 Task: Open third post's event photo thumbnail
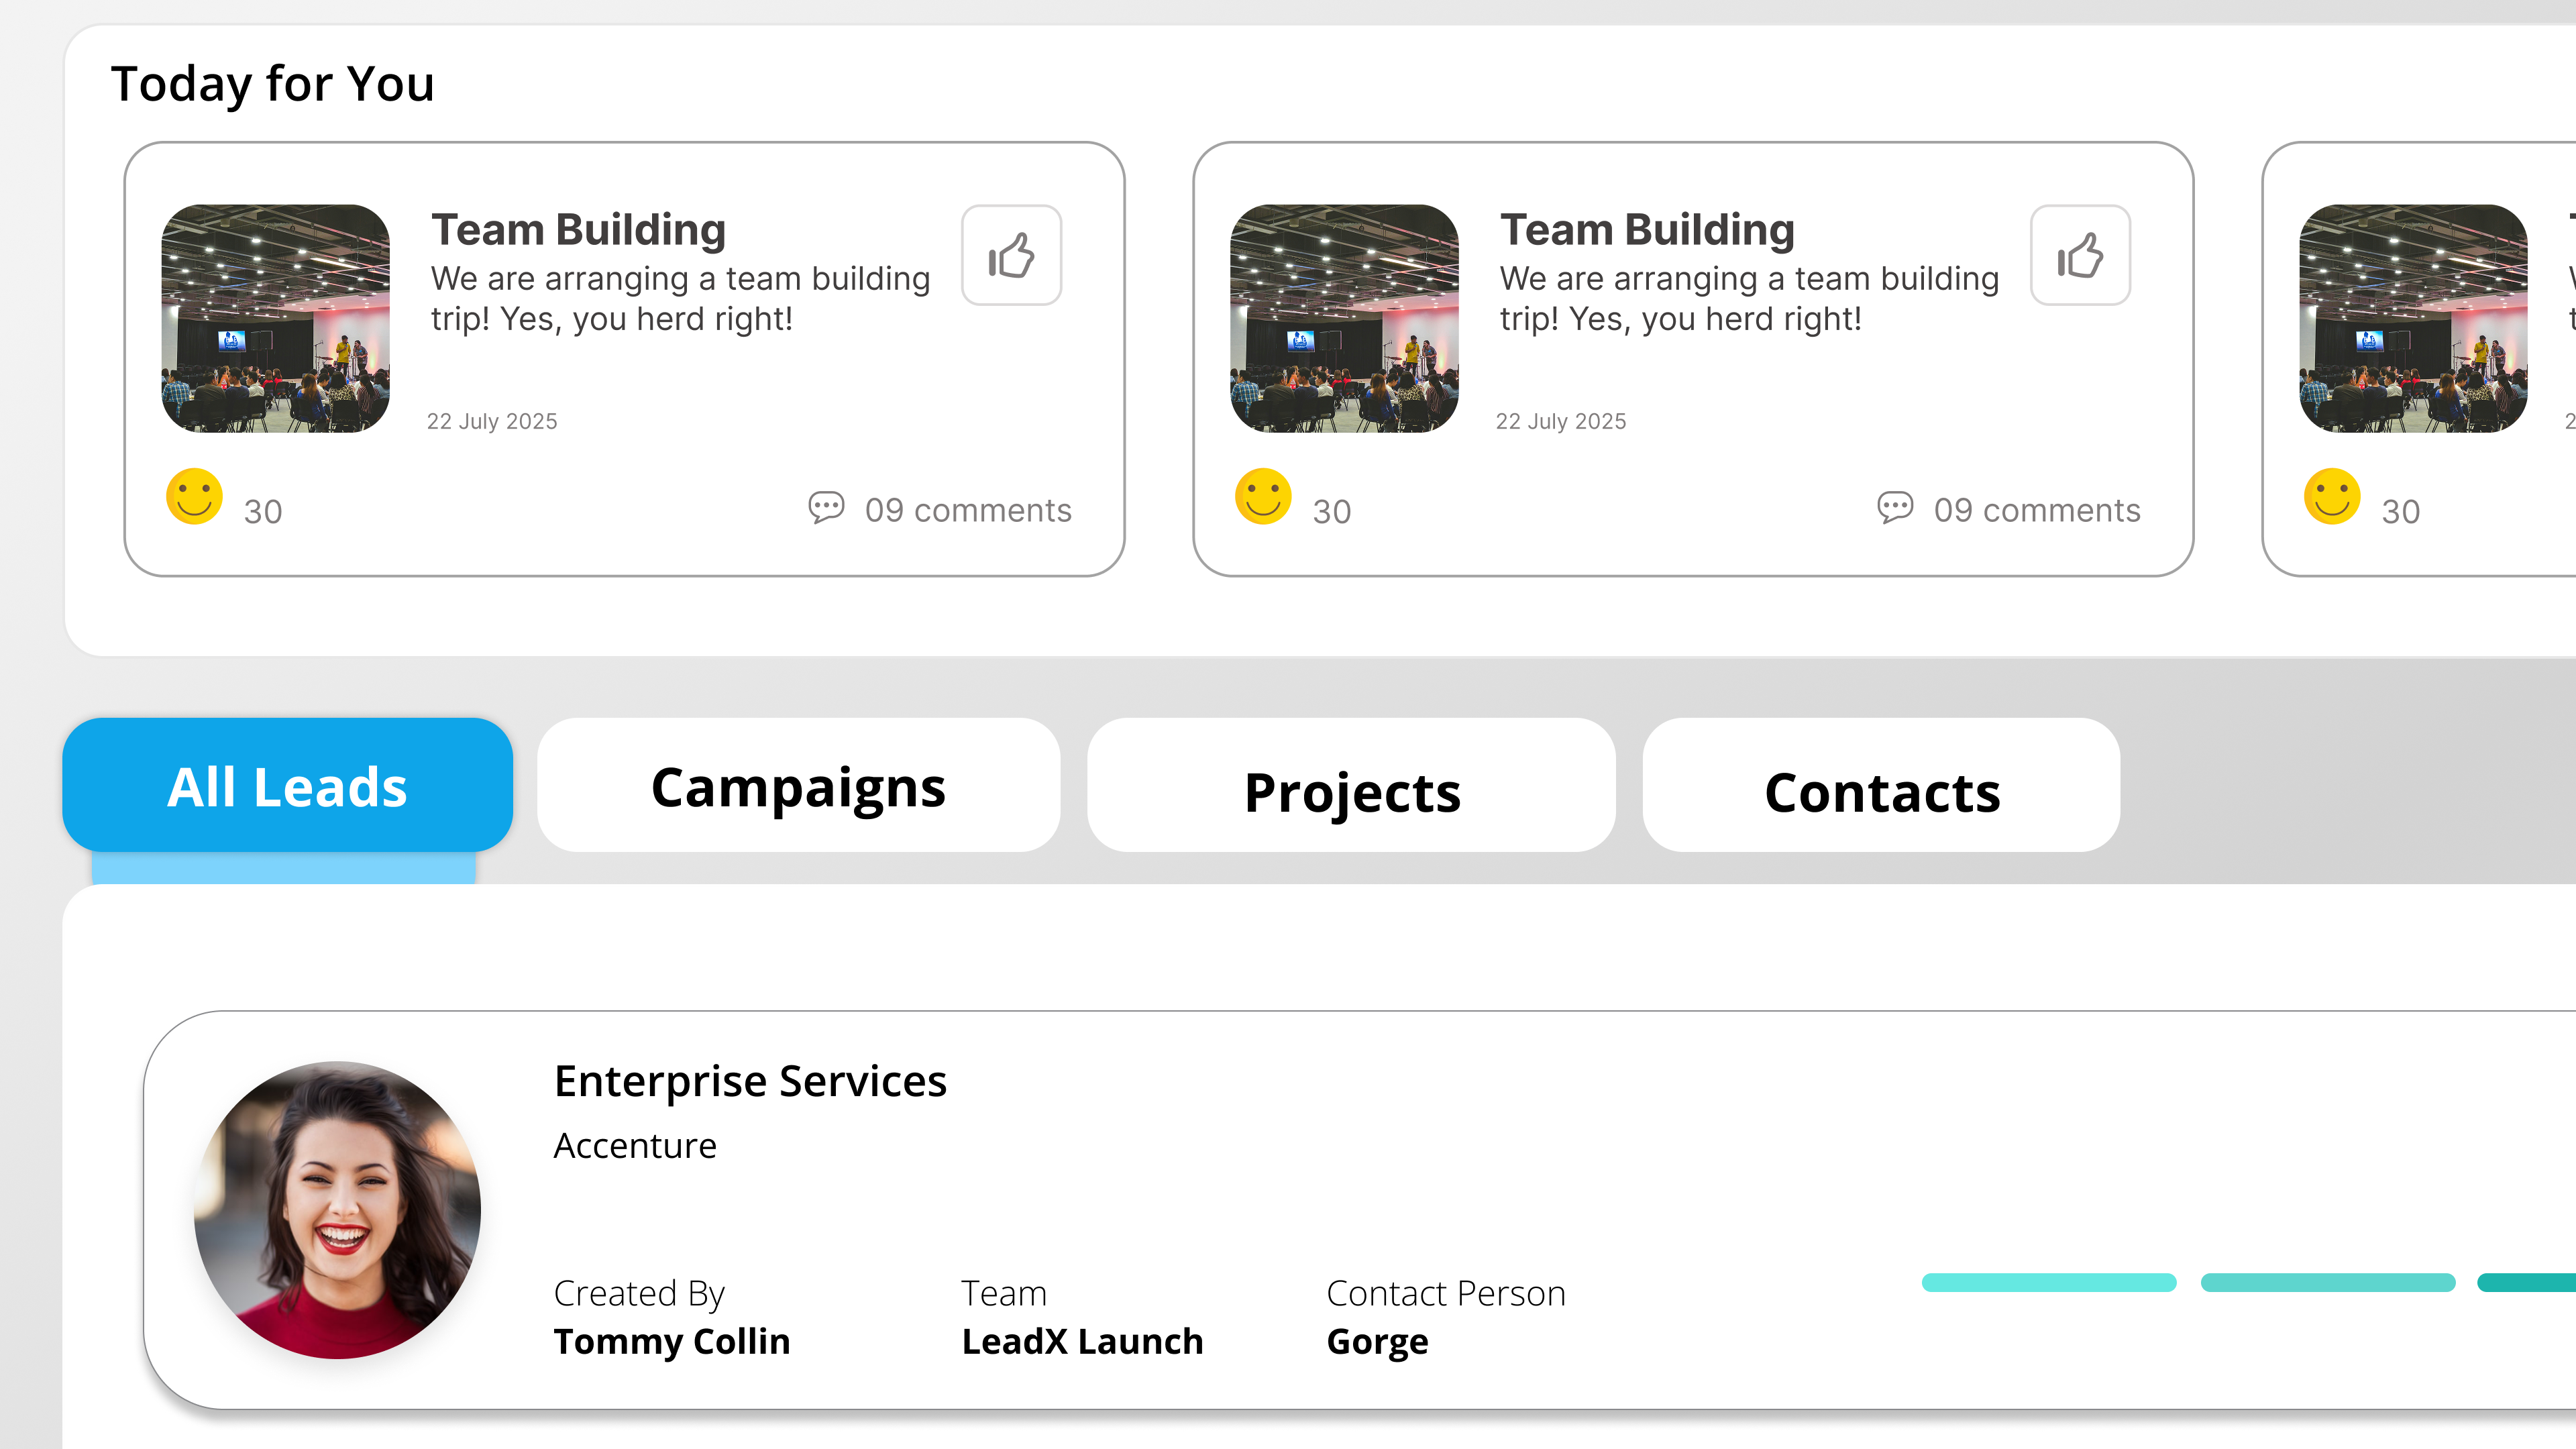coord(2413,319)
